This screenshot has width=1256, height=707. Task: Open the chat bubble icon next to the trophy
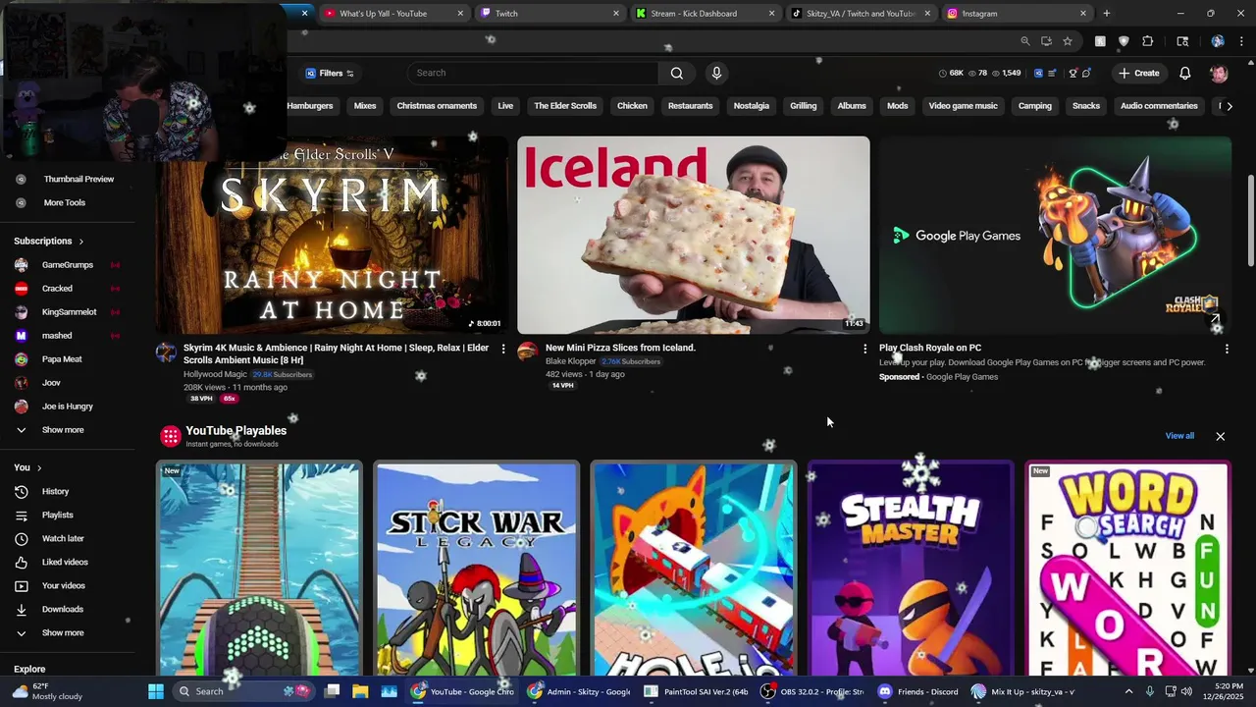click(x=1086, y=73)
